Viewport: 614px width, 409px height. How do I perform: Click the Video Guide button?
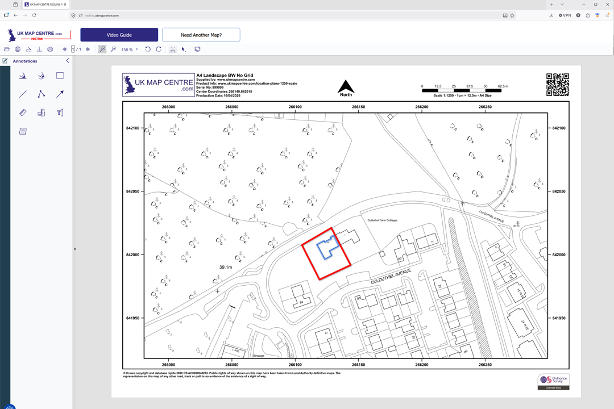click(118, 35)
